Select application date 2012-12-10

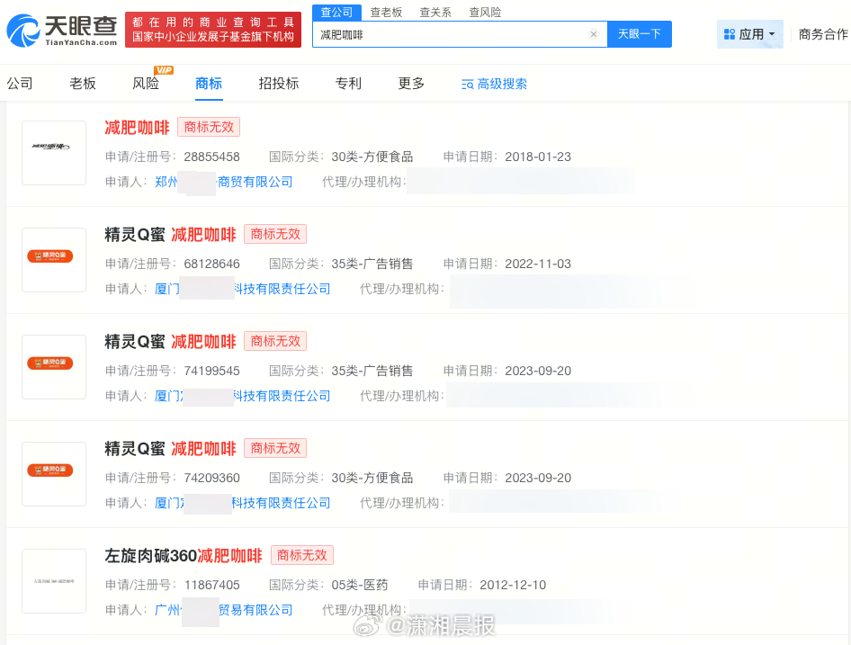[513, 586]
